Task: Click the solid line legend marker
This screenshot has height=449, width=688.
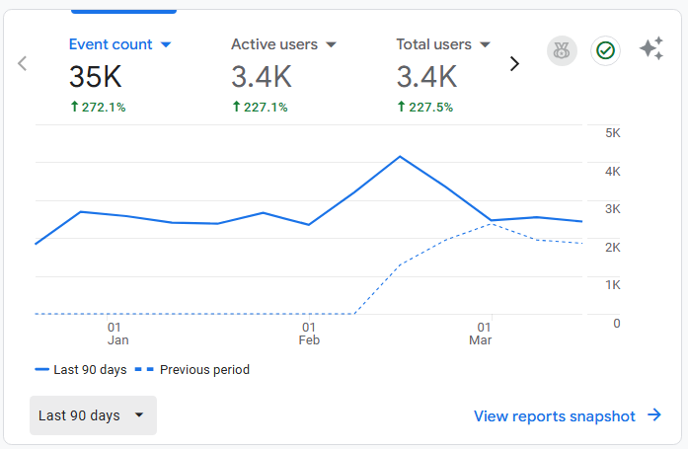Action: point(41,370)
